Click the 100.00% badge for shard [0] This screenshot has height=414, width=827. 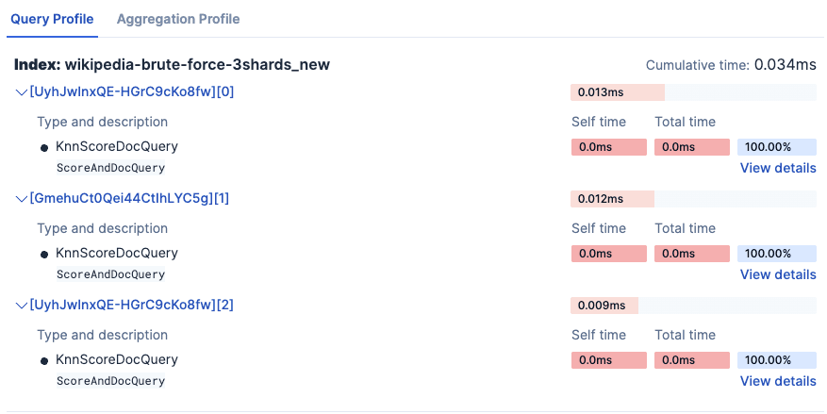tap(777, 147)
